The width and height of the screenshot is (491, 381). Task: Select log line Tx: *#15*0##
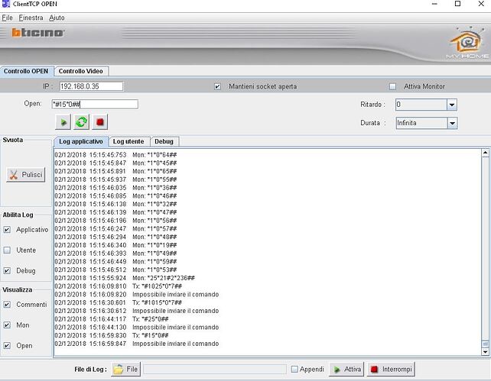tap(112, 335)
